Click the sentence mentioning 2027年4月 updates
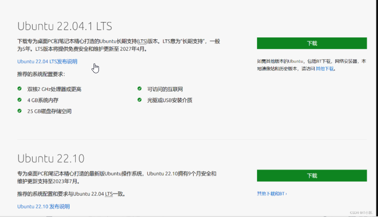378x217 pixels. (91, 49)
